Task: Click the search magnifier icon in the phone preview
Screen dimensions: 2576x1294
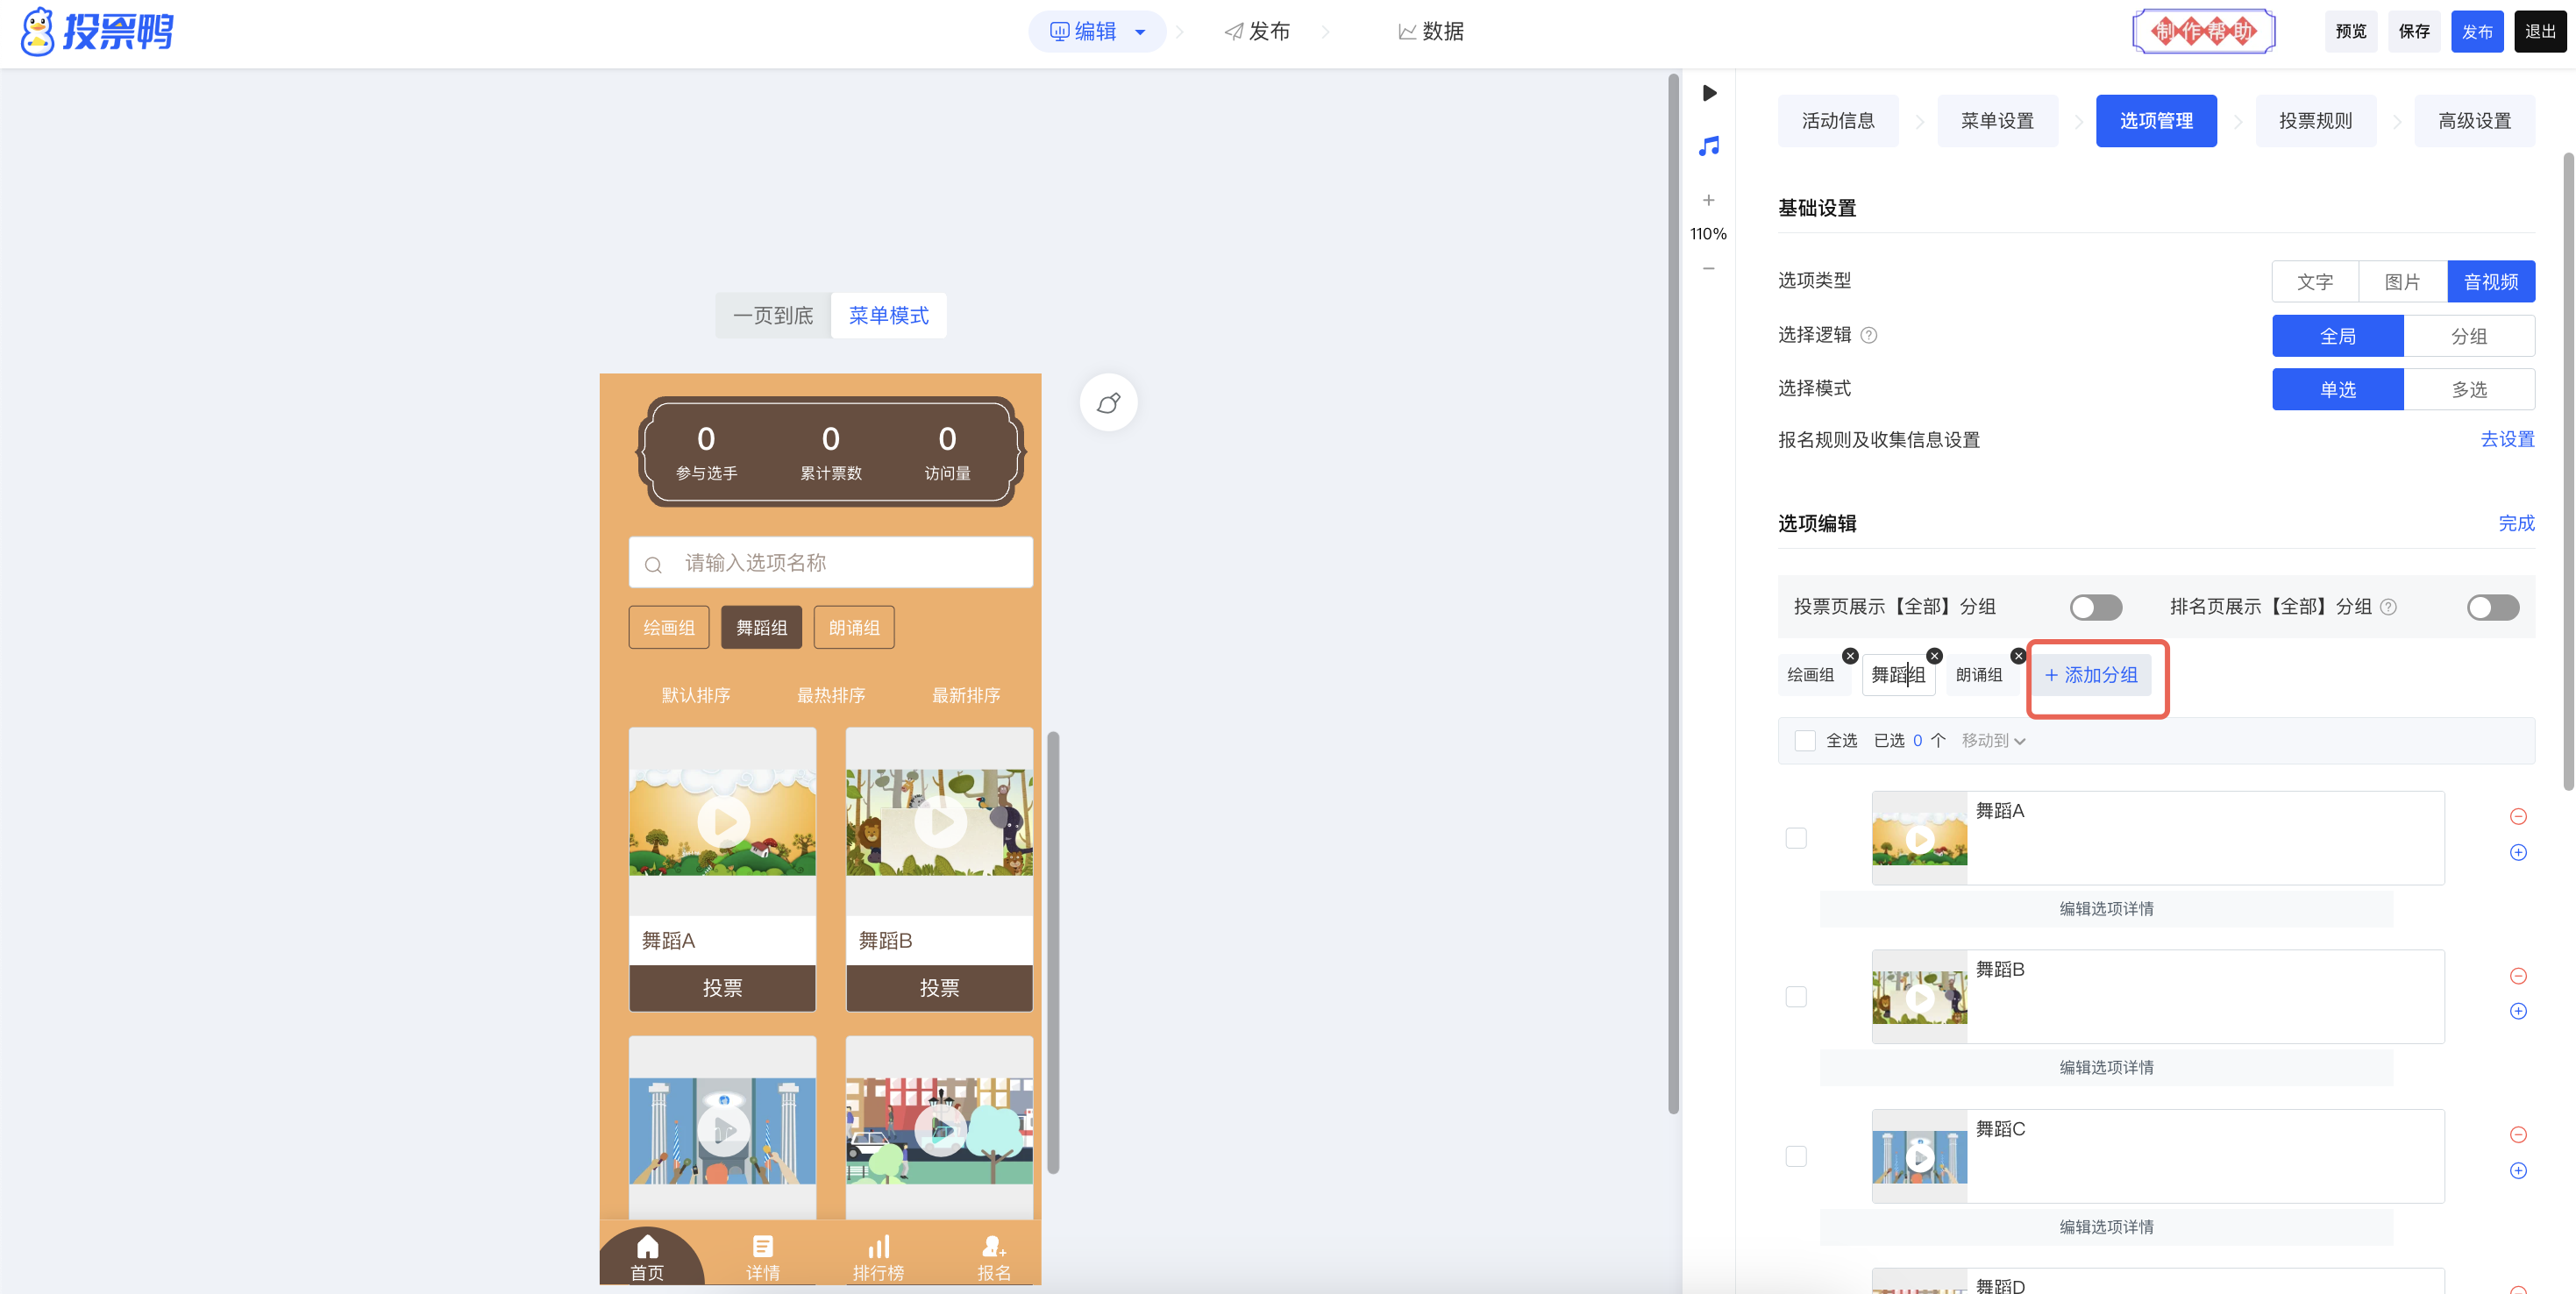Action: click(x=653, y=564)
